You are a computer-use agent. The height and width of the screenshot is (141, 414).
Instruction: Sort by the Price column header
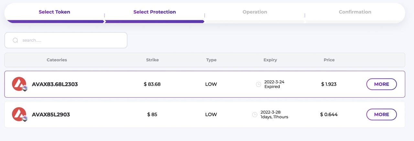coord(329,60)
